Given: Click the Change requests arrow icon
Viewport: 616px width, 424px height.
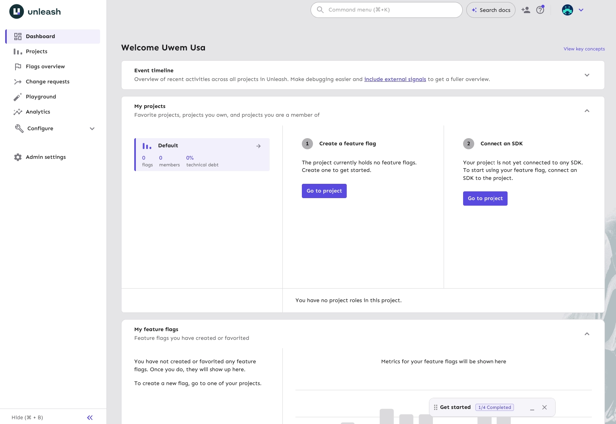Looking at the screenshot, I should point(18,82).
